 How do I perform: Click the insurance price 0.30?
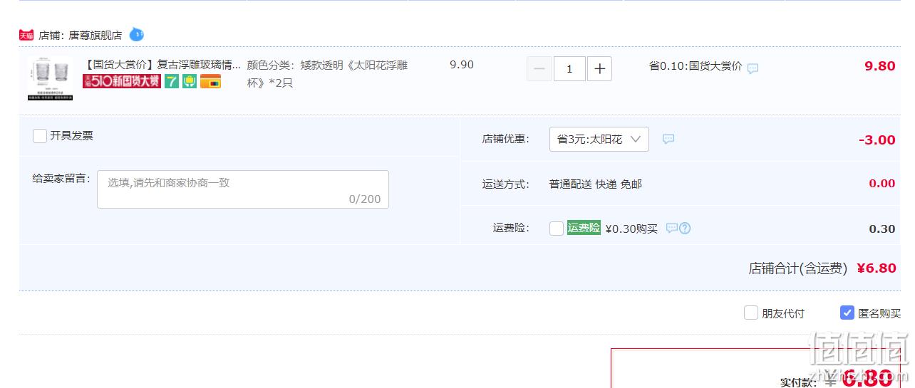click(x=882, y=229)
